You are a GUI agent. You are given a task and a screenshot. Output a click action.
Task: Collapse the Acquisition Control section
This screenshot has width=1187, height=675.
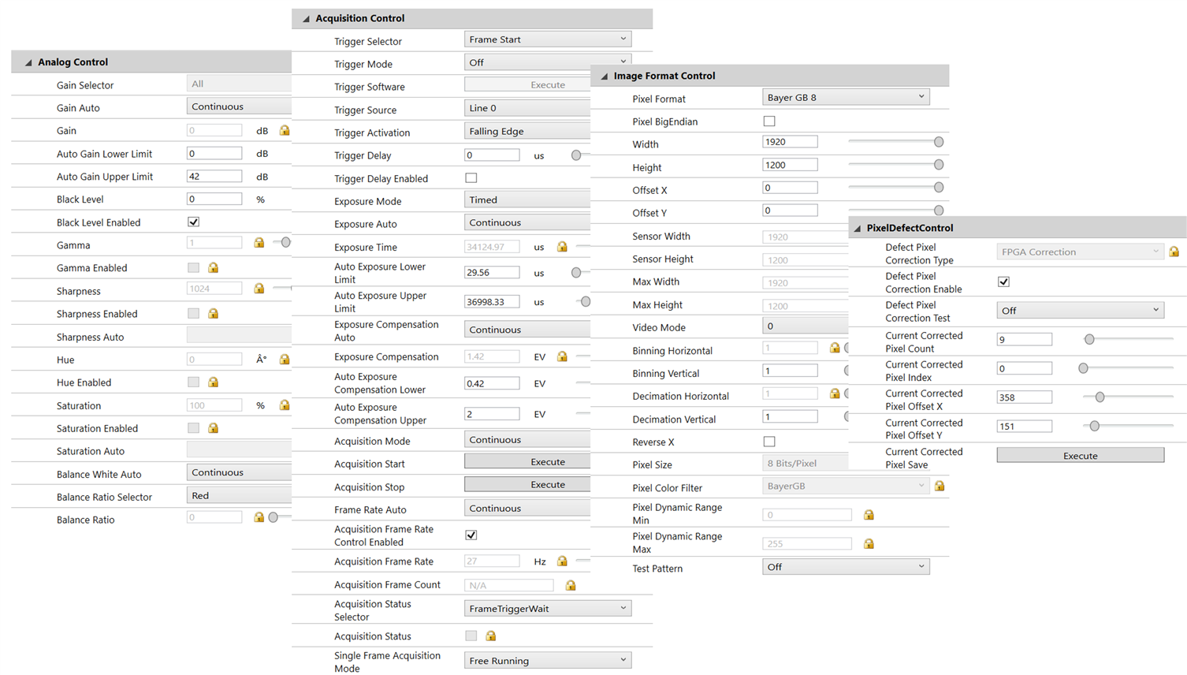pos(306,19)
